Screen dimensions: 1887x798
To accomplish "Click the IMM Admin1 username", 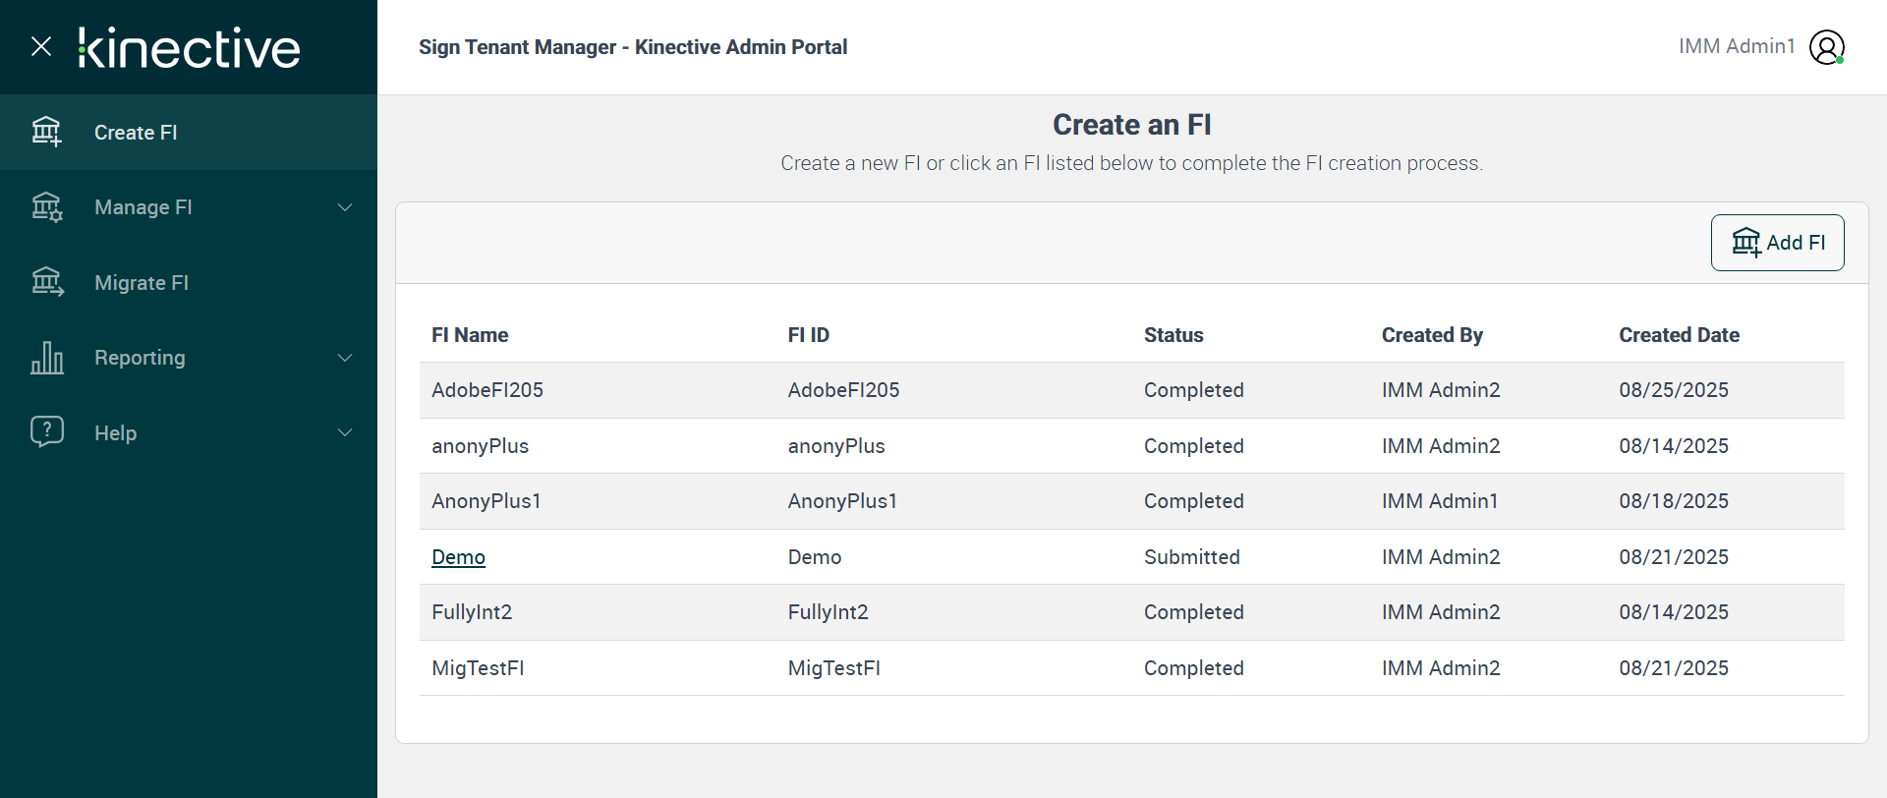I will tap(1737, 46).
